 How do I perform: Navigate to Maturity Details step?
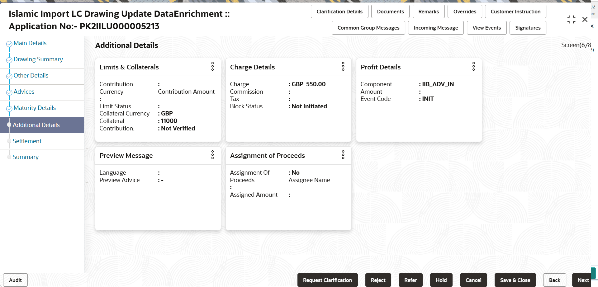35,108
